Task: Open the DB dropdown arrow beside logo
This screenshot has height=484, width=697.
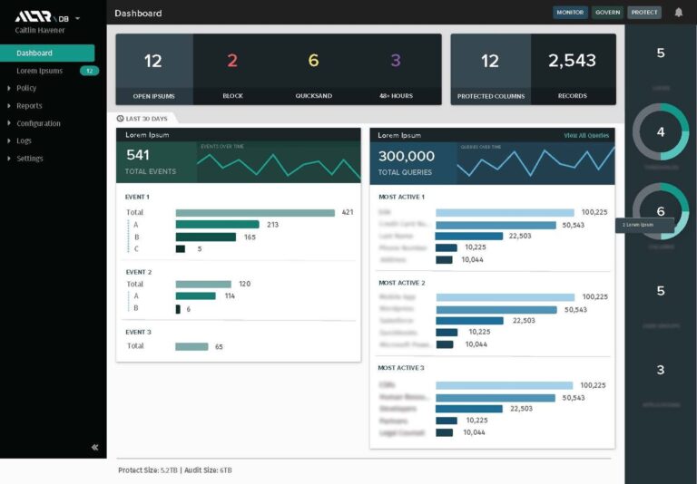Action: (78, 18)
